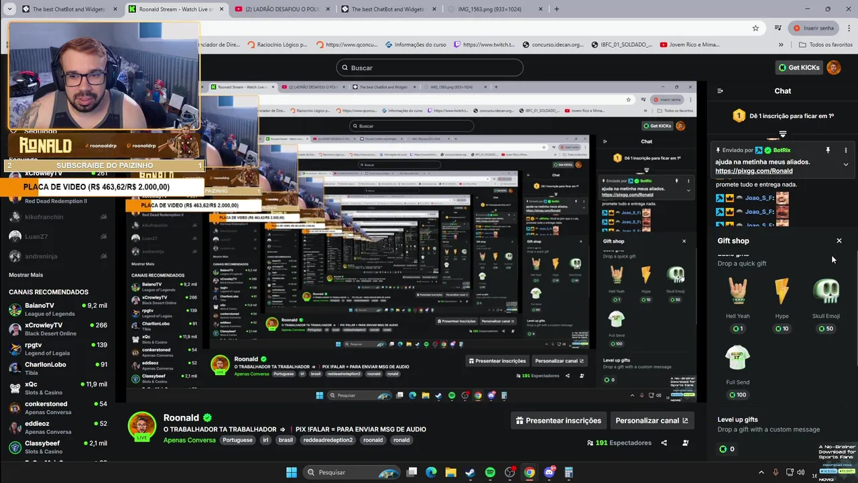Bookmark page with star icon
Image resolution: width=858 pixels, height=483 pixels.
tap(755, 28)
